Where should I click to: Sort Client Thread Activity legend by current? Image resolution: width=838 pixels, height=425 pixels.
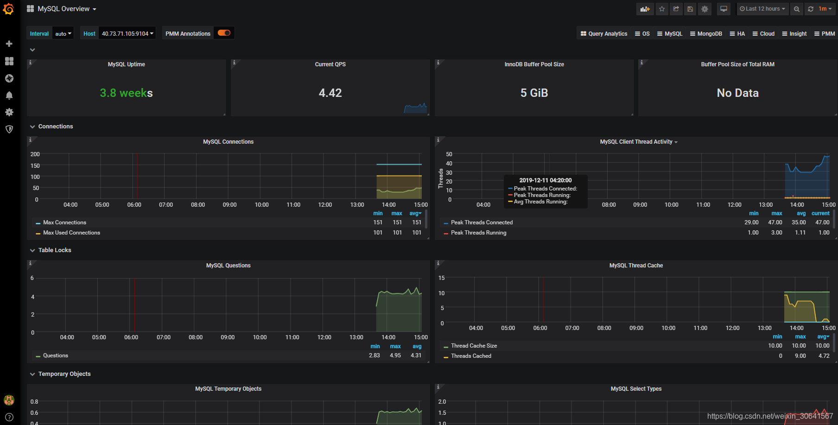tap(820, 213)
